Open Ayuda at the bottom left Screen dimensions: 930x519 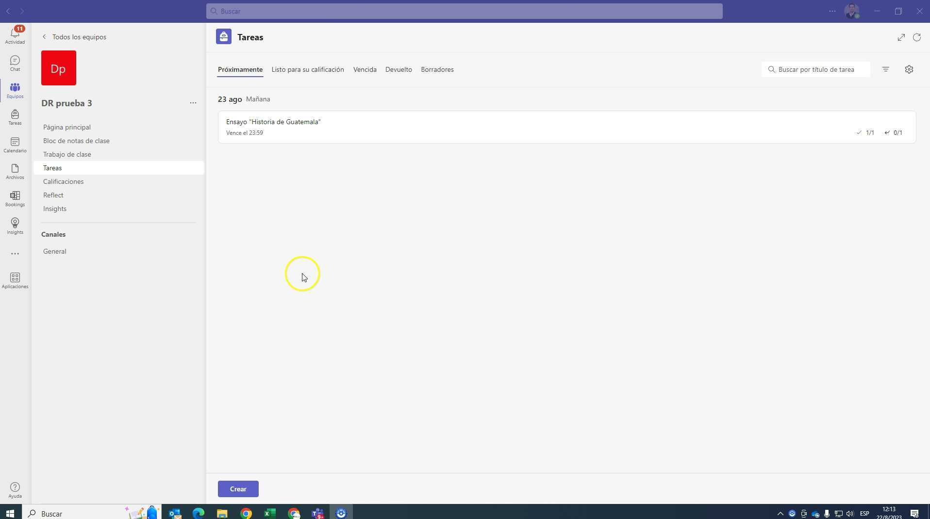15,489
